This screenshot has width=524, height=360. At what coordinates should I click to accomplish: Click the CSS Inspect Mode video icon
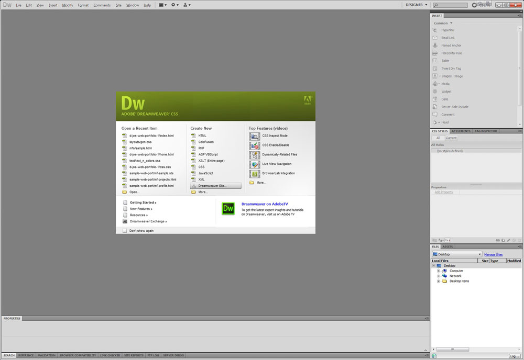coord(255,136)
